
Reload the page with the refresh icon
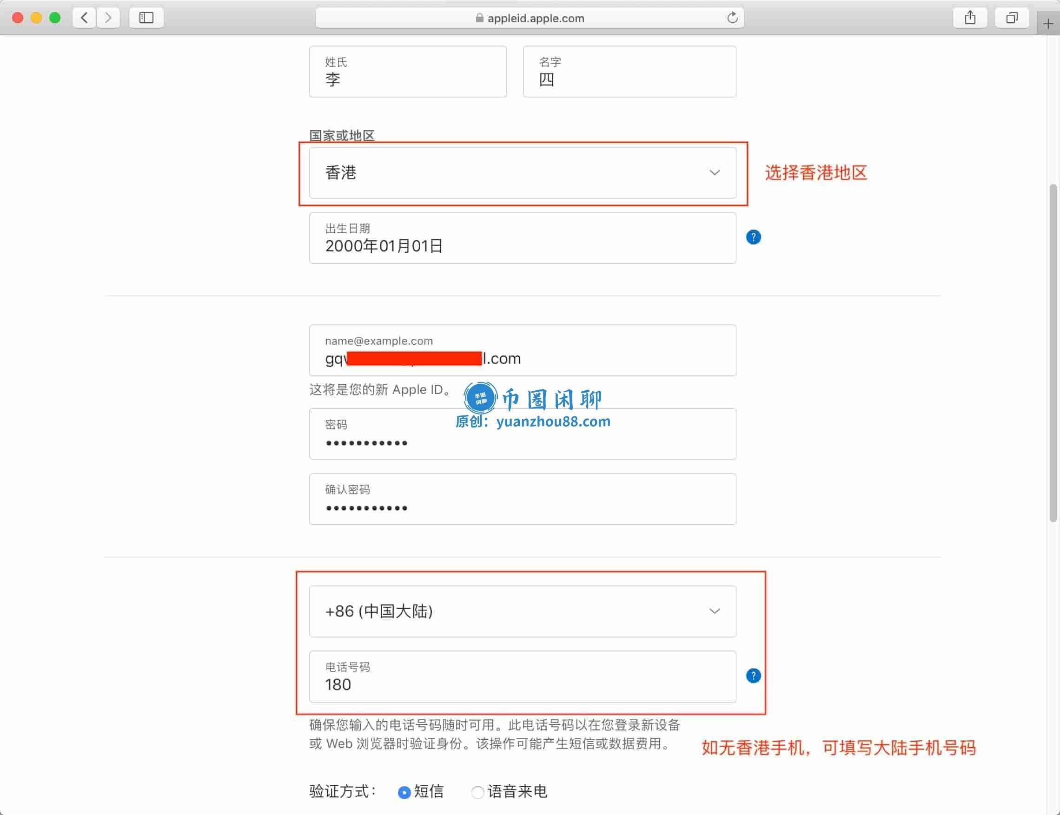tap(732, 18)
